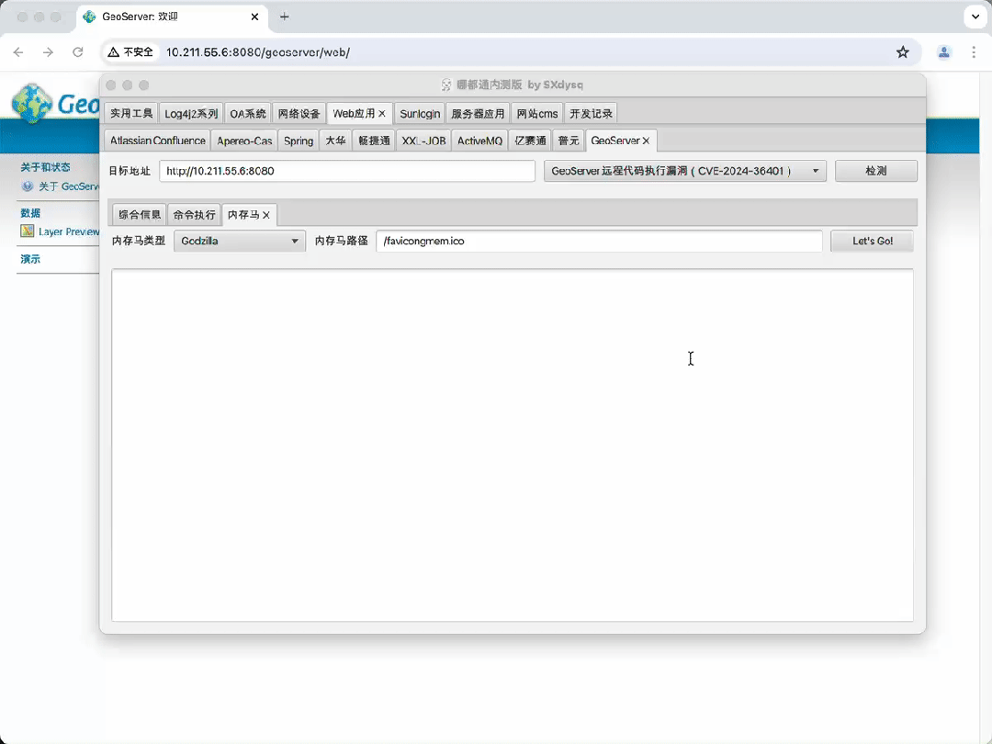992x744 pixels.
Task: Click the Let's Go! button
Action: 873,241
